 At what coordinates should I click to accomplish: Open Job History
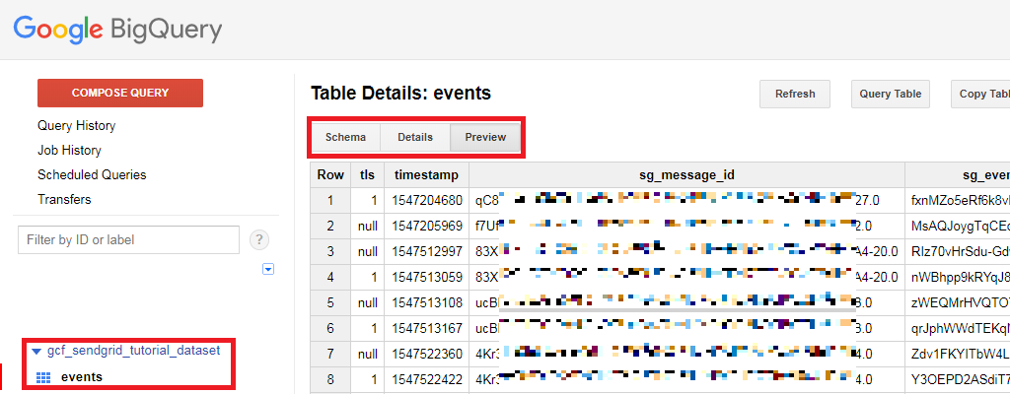[70, 150]
